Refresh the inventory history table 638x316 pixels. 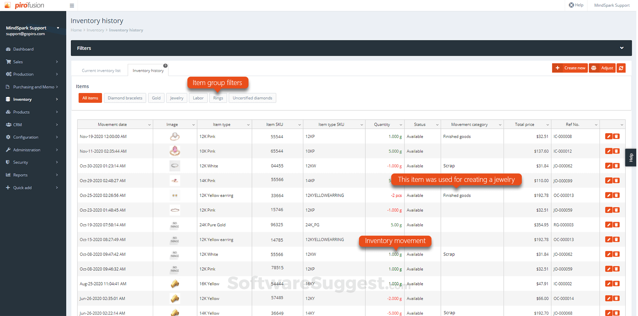[621, 68]
